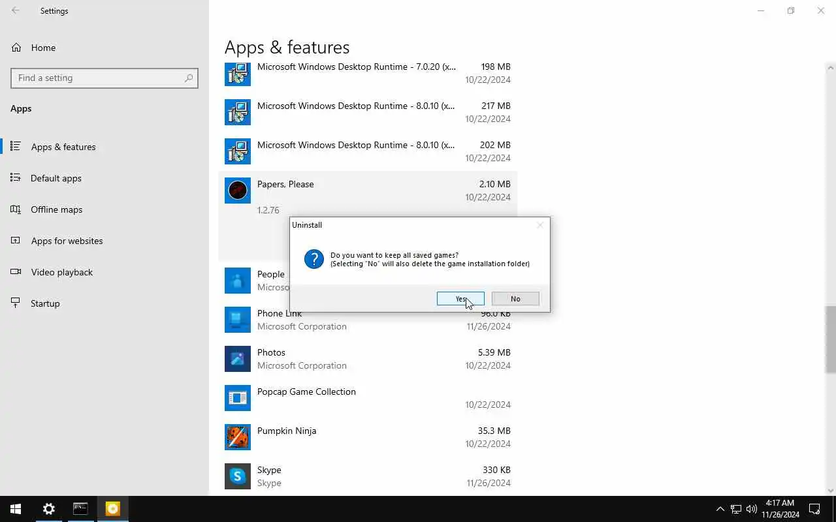Click the 2.10 MB size value
Viewport: 836px width, 522px height.
495,184
